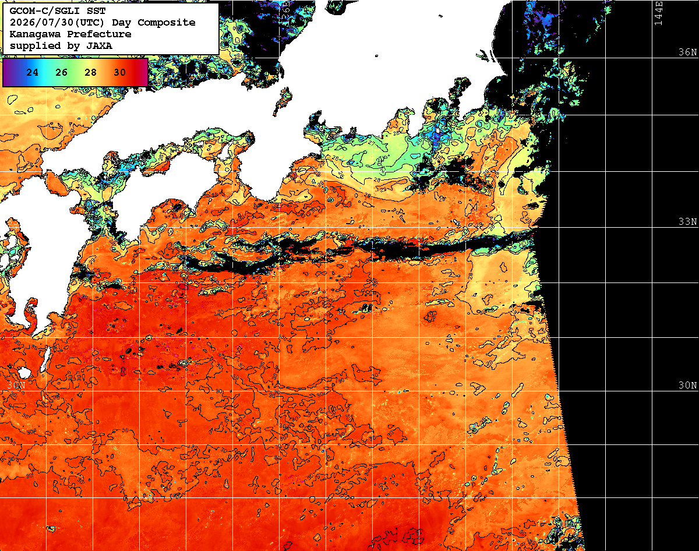Click the supplied by JAXA credit text
Image resolution: width=699 pixels, height=551 pixels.
(61, 45)
